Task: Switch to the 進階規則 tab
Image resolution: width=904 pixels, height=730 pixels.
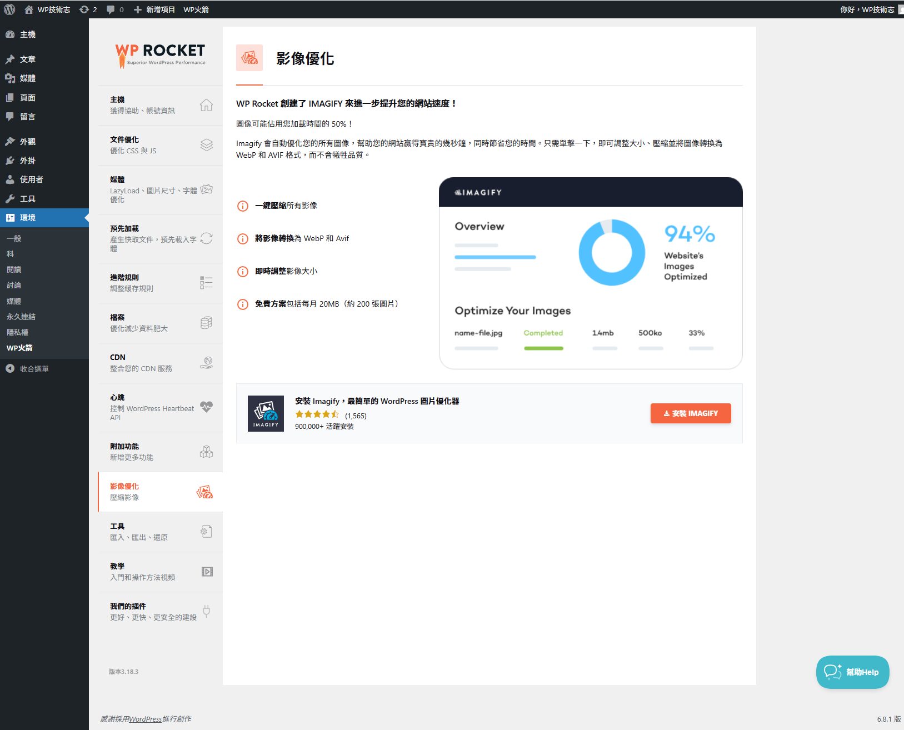Action: click(160, 283)
